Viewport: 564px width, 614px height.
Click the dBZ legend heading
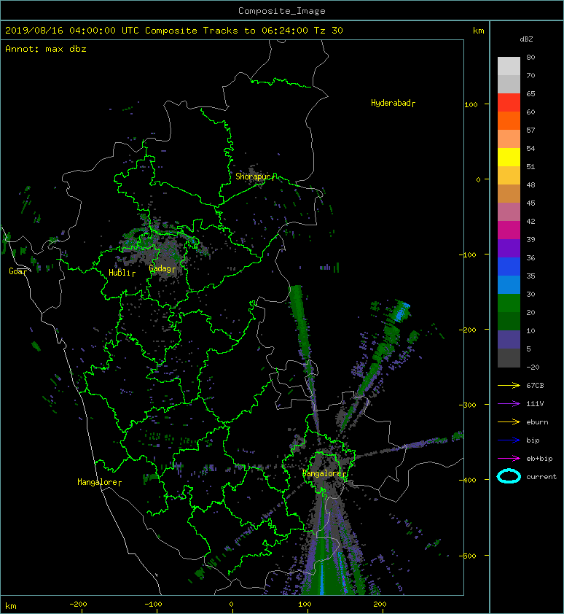526,39
